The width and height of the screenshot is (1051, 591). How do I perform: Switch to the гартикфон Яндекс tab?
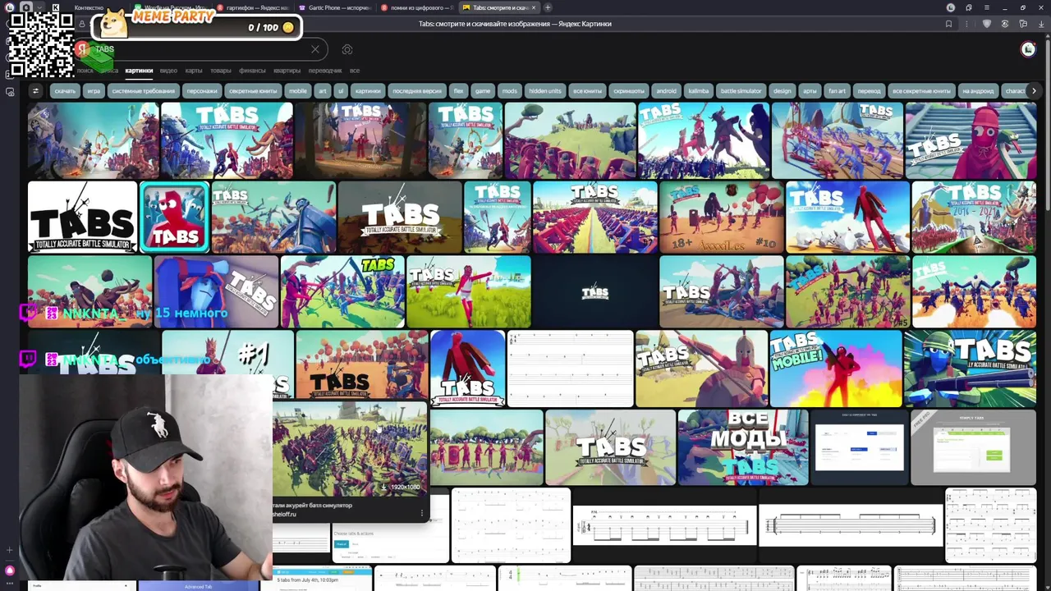(x=252, y=7)
